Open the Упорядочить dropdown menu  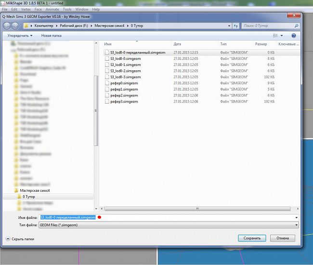click(20, 36)
